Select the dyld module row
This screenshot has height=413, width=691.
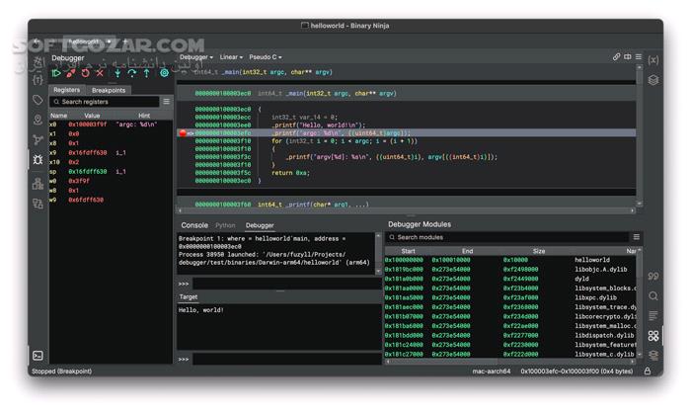[510, 279]
